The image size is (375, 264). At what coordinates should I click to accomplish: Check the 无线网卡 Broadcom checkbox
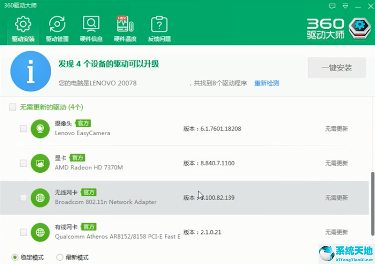pyautogui.click(x=24, y=198)
